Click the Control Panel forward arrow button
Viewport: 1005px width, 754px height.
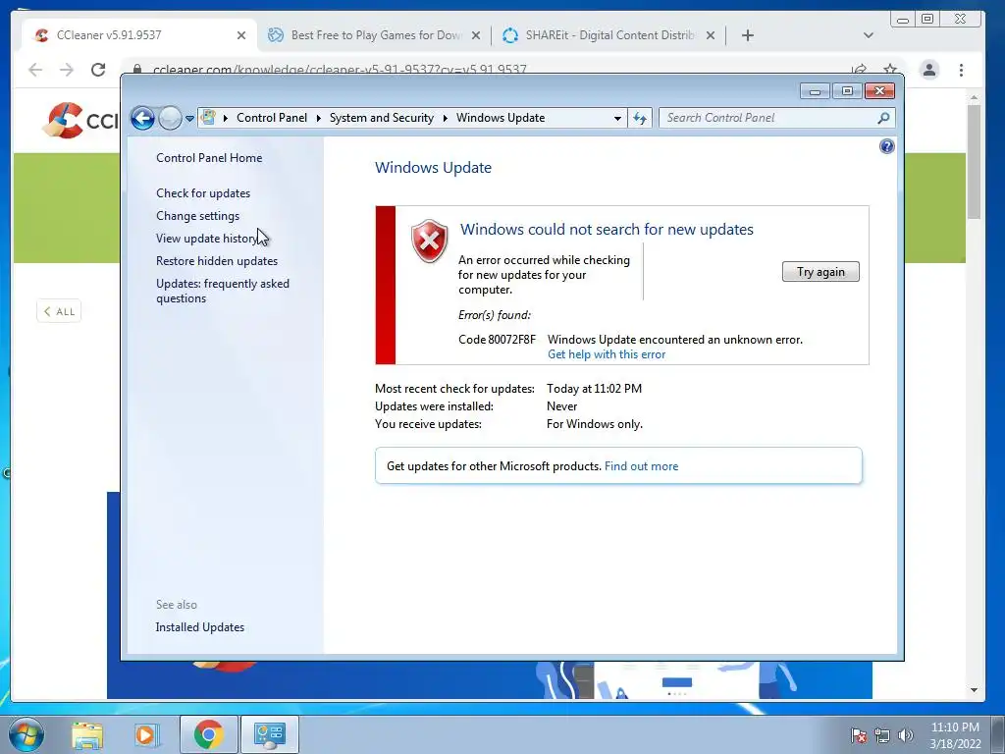(x=170, y=118)
